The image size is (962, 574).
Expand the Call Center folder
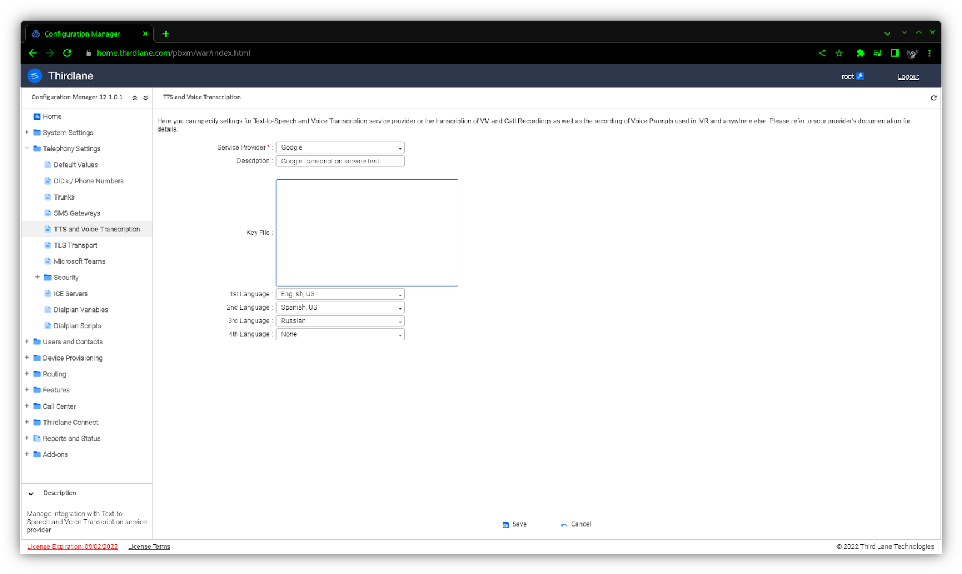tap(26, 406)
